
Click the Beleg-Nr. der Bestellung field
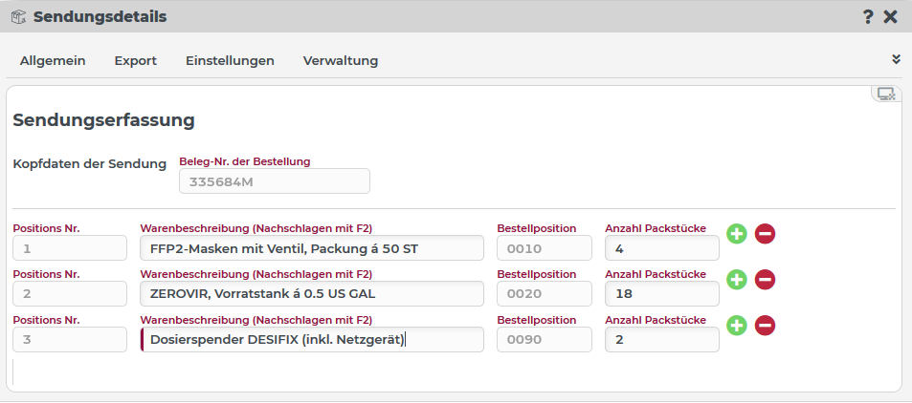274,181
